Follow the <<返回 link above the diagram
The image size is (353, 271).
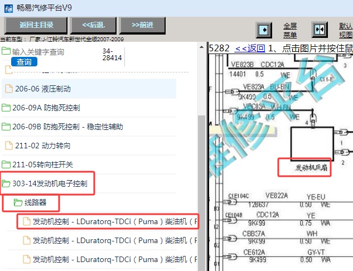[249, 48]
